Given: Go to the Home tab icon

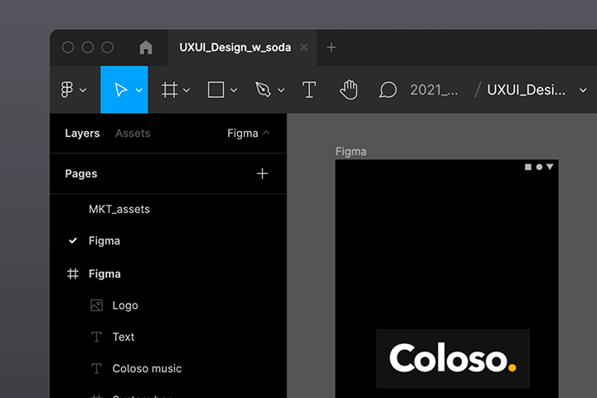Looking at the screenshot, I should point(146,47).
